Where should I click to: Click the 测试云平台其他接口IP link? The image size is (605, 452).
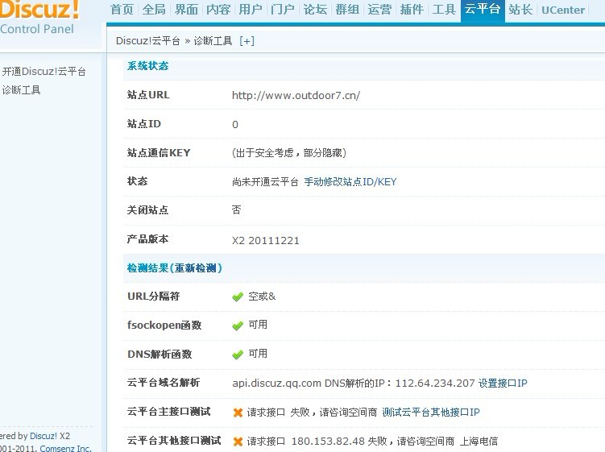tap(431, 413)
